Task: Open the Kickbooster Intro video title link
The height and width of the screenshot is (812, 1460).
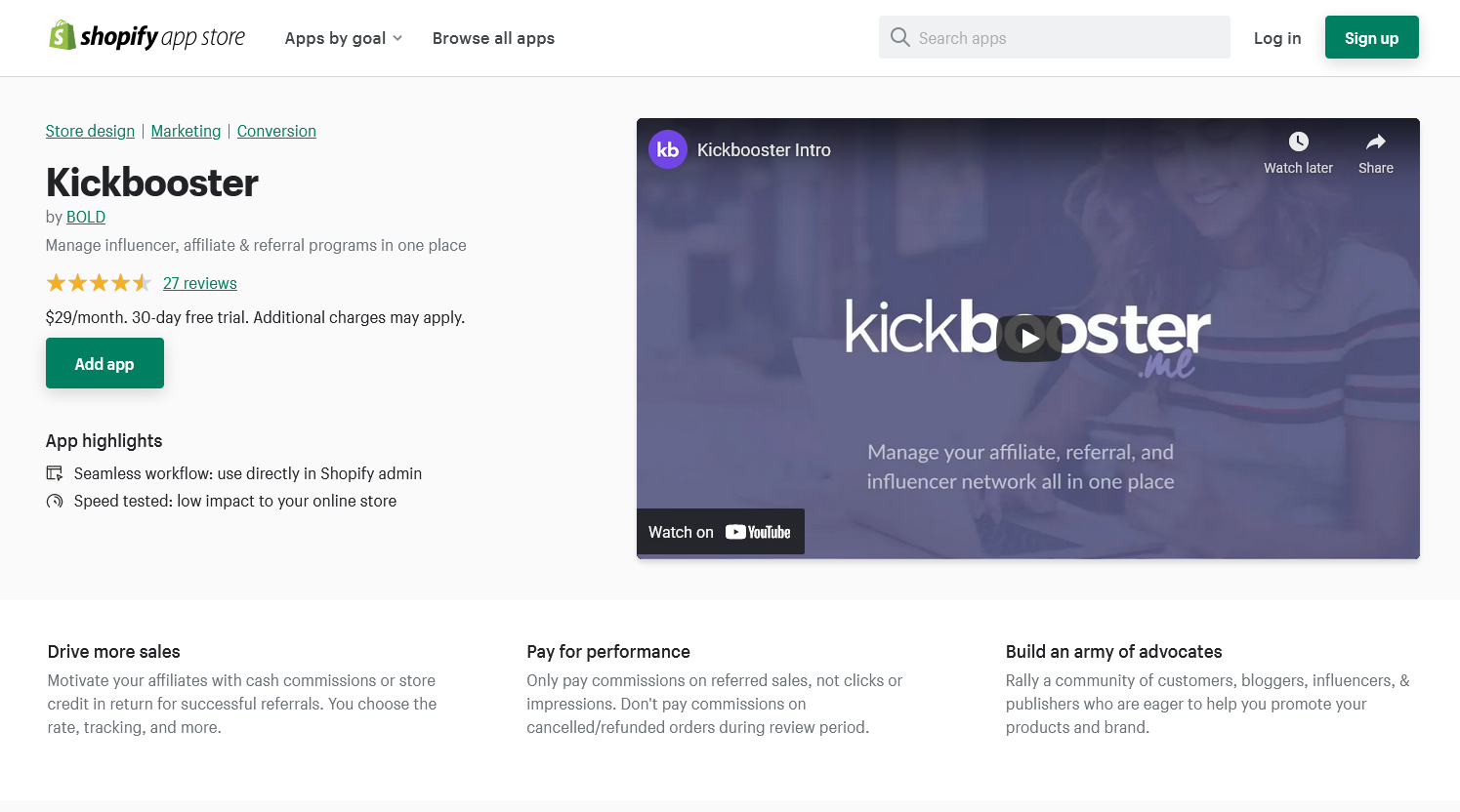Action: (x=764, y=149)
